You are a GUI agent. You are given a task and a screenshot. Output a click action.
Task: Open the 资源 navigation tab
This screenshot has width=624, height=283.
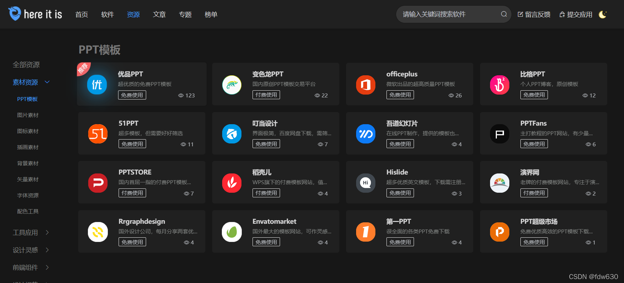coord(133,14)
